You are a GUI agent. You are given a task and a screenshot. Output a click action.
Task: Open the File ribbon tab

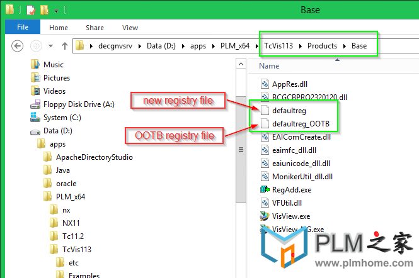click(x=23, y=27)
